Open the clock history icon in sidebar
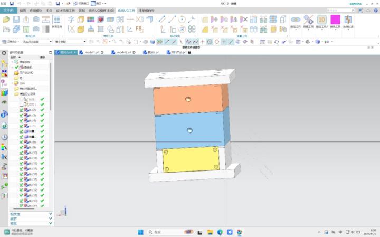The width and height of the screenshot is (380, 237). pos(4,137)
